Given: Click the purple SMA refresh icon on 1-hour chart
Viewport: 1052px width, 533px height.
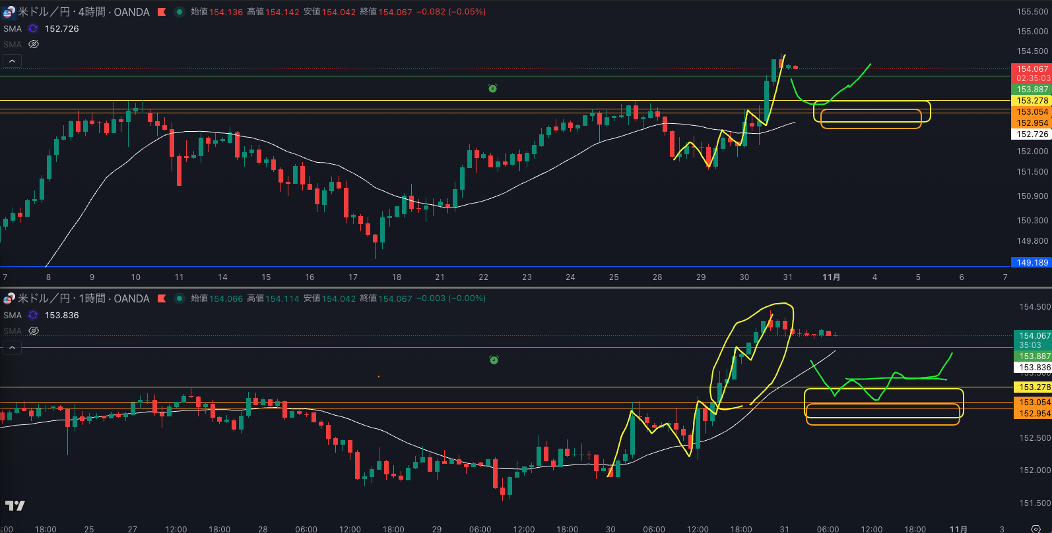Looking at the screenshot, I should 33,316.
